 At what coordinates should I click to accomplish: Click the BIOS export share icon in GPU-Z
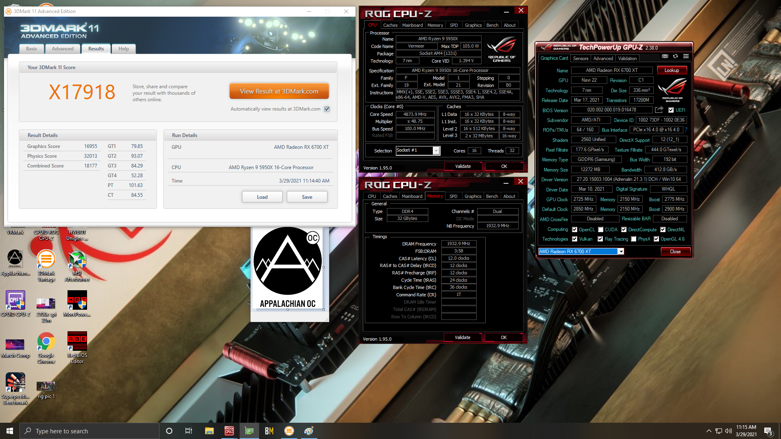tap(659, 110)
